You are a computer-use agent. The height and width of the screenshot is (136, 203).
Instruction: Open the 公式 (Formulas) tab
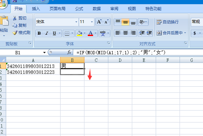tap(79, 8)
